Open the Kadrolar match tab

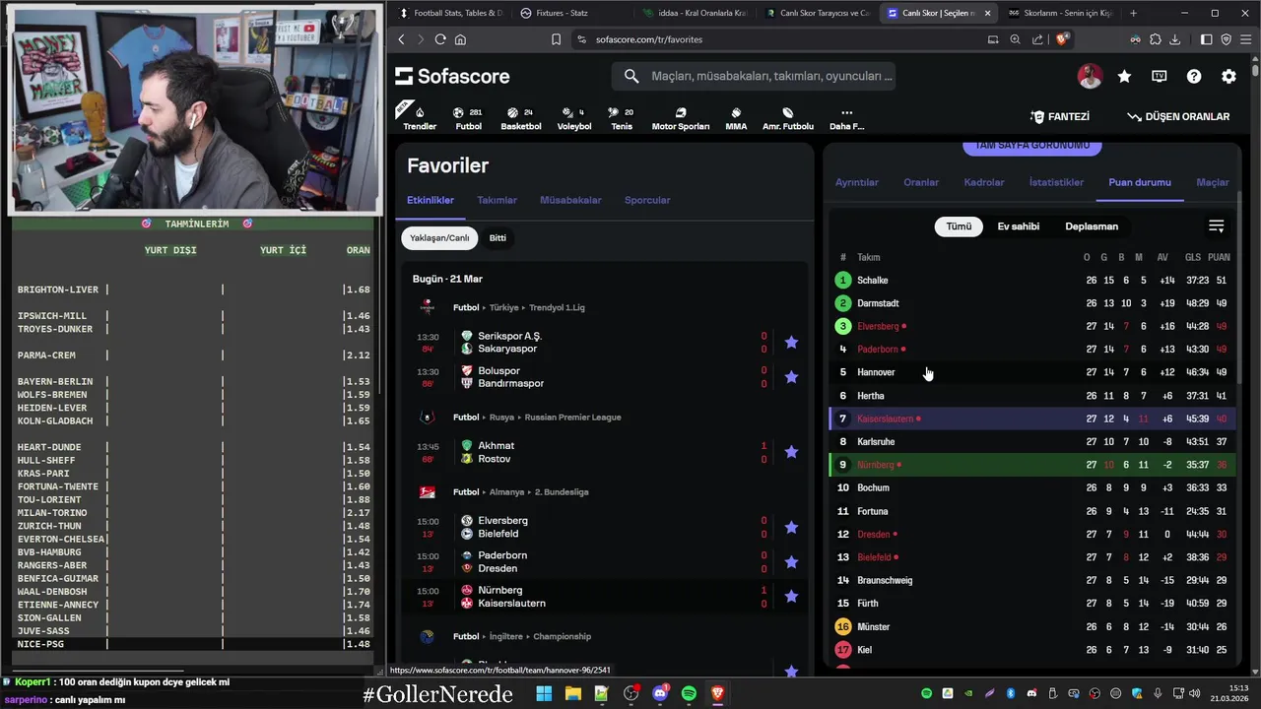pos(984,182)
